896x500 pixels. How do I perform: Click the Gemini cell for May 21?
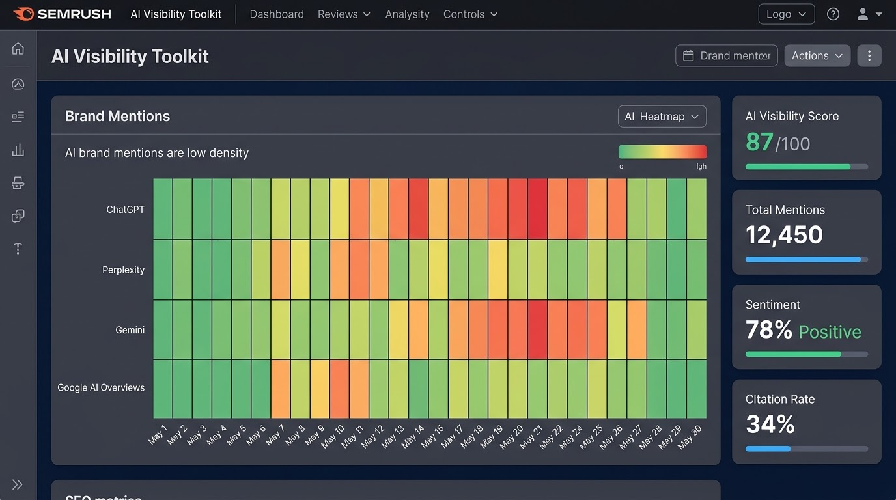tap(538, 329)
